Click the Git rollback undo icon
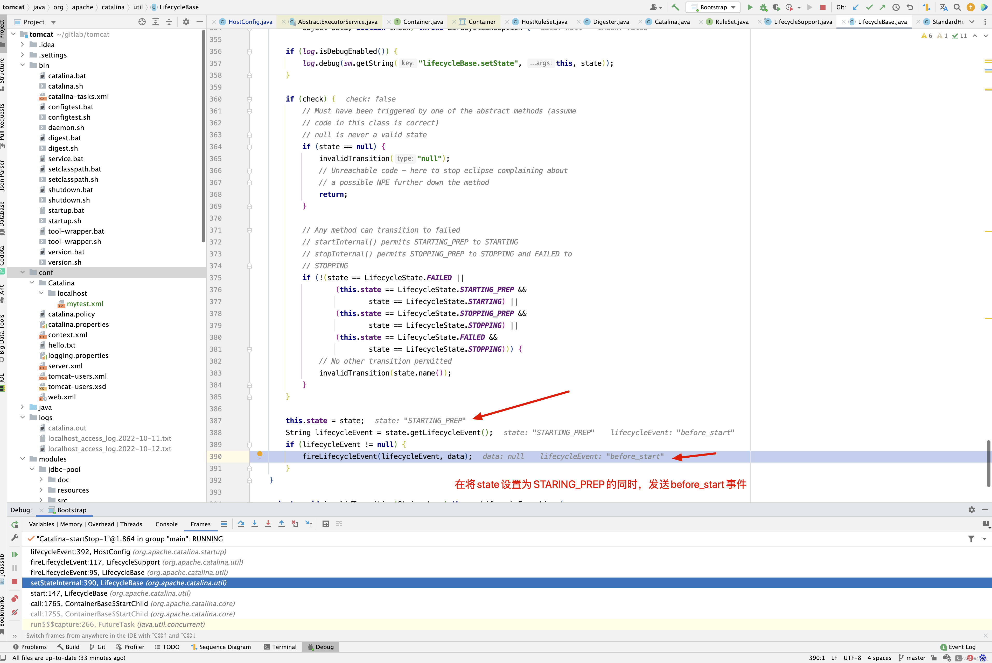Viewport: 992px width, 663px height. (x=910, y=7)
